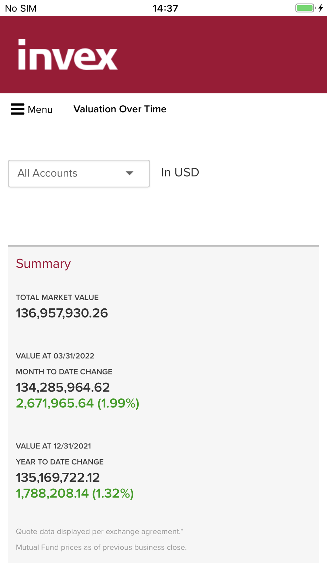This screenshot has width=327, height=582.
Task: Tap the charging bolt icon
Action: point(321,8)
